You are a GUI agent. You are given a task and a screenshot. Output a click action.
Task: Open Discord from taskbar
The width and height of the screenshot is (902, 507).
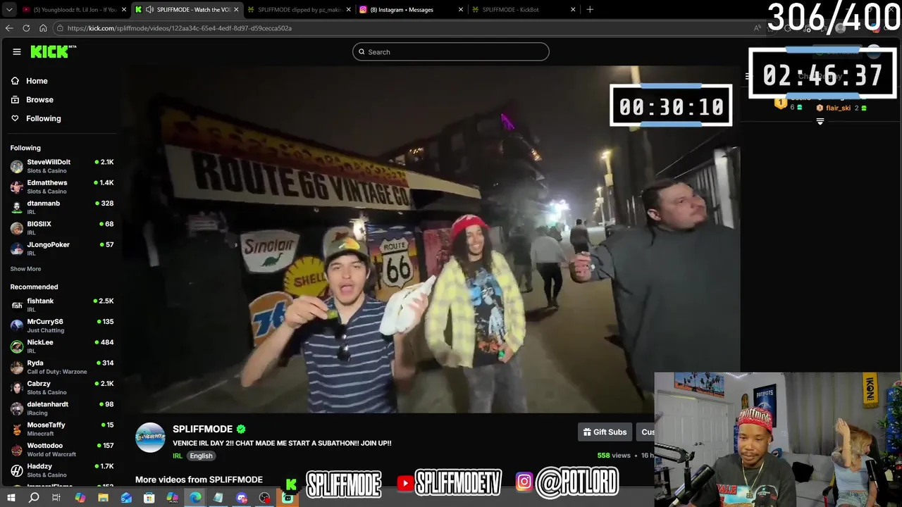[242, 498]
